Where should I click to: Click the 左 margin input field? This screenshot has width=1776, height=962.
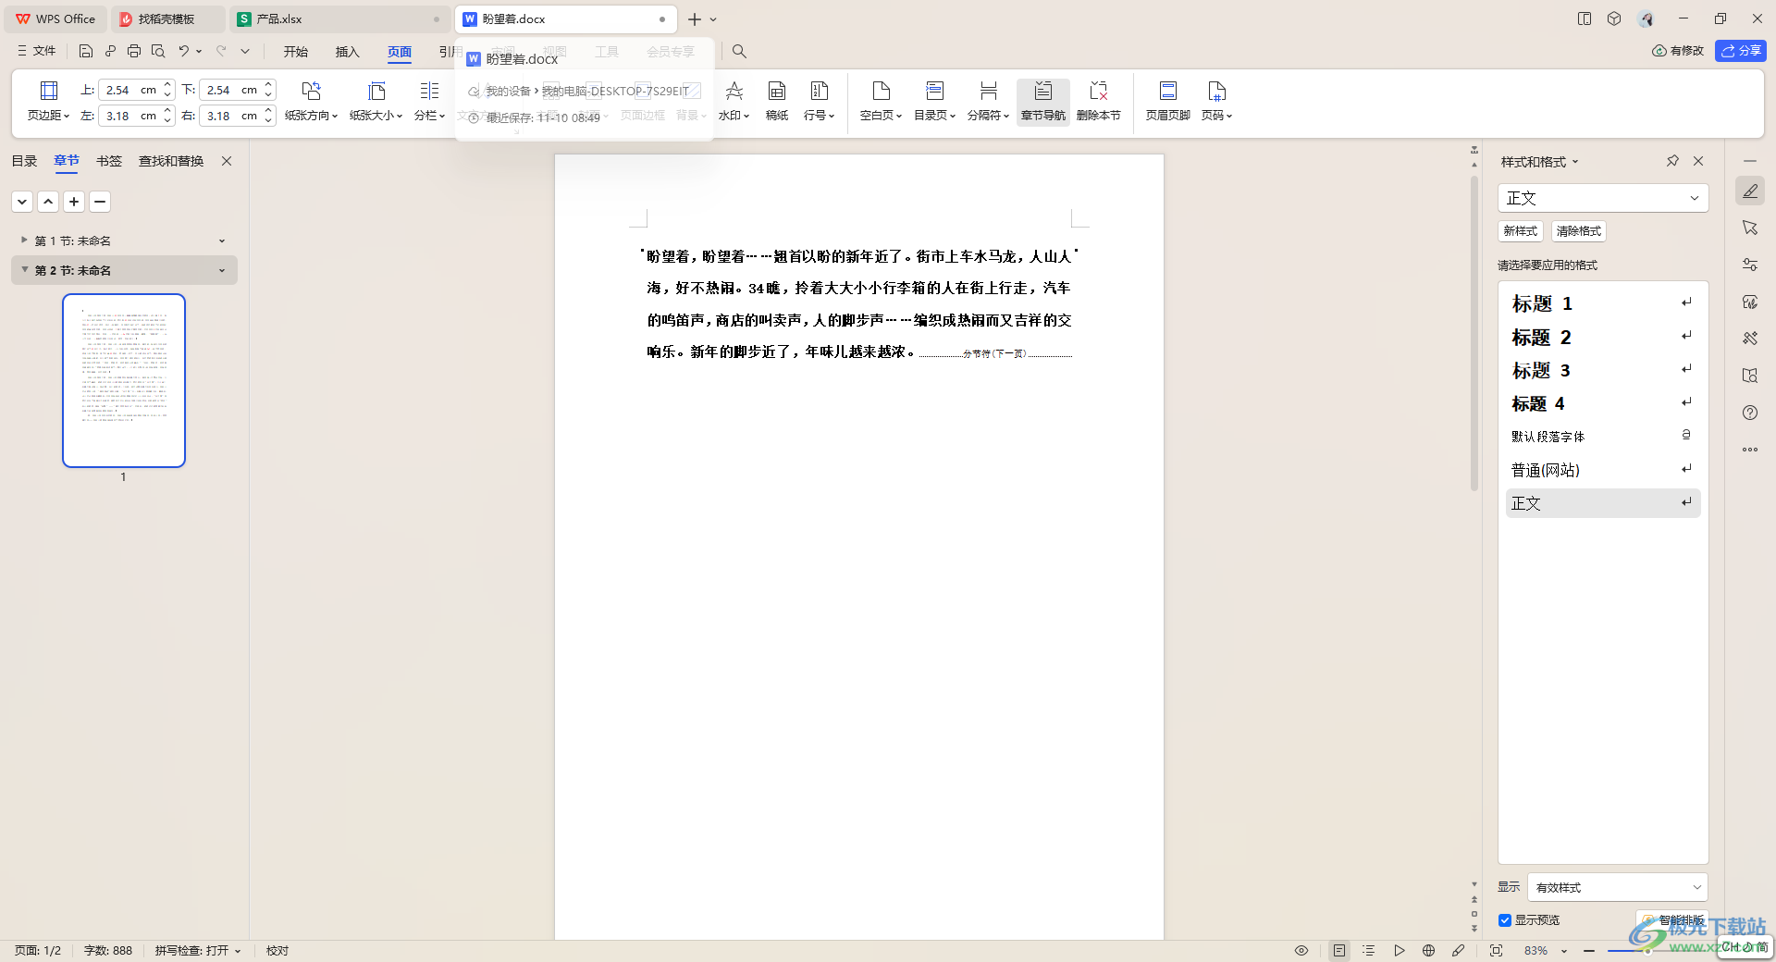[129, 116]
